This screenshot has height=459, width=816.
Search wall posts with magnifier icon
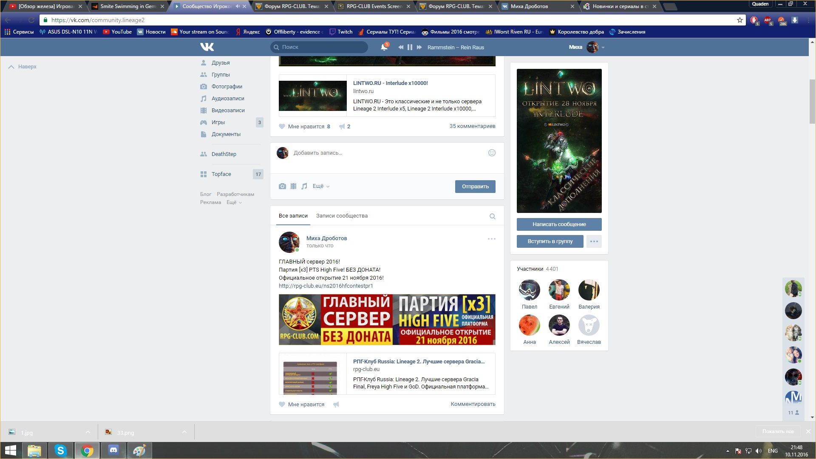tap(492, 216)
